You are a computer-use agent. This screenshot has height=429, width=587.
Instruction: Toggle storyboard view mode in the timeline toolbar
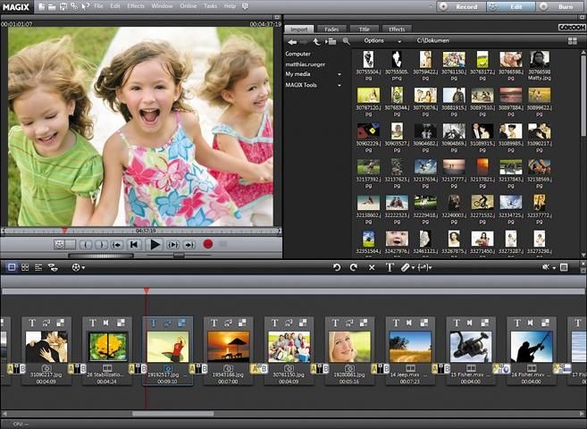click(12, 267)
